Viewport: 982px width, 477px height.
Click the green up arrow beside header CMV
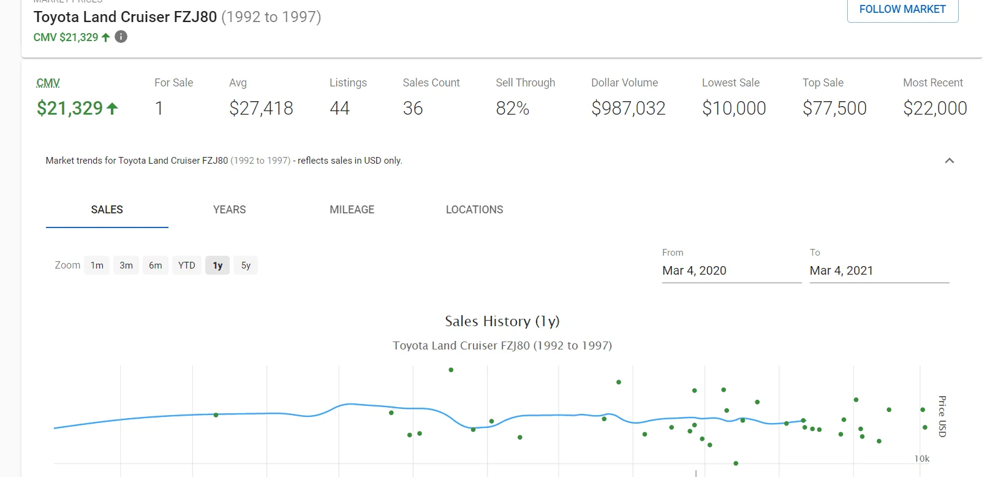106,37
